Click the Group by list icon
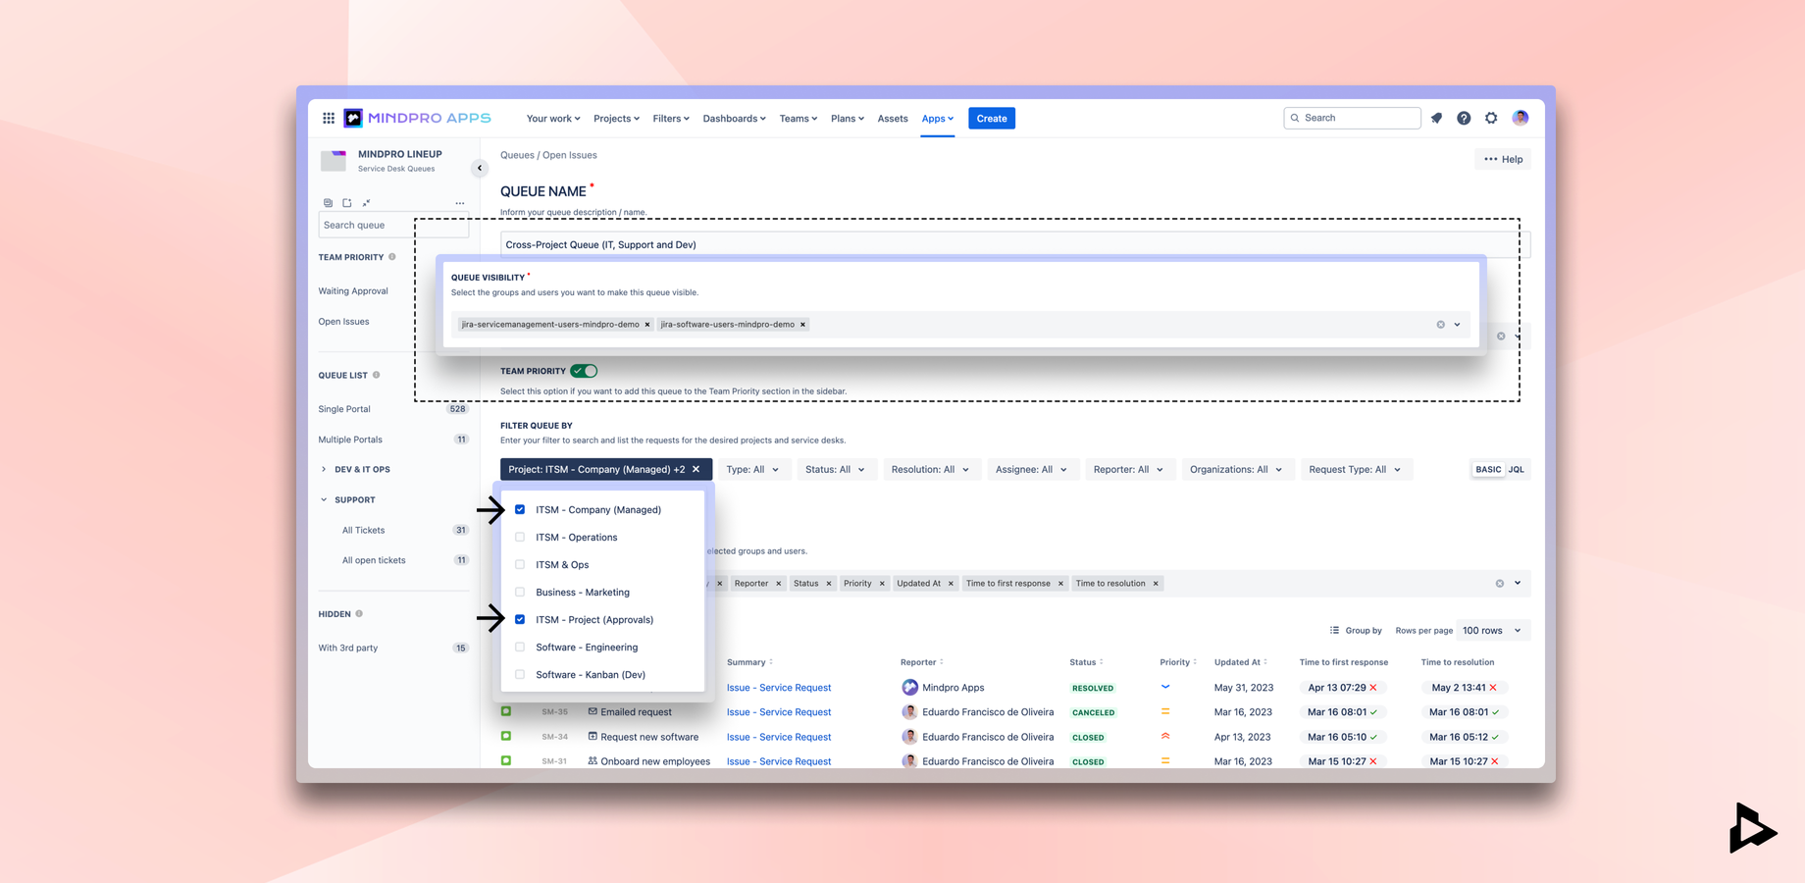The height and width of the screenshot is (883, 1805). pos(1334,630)
